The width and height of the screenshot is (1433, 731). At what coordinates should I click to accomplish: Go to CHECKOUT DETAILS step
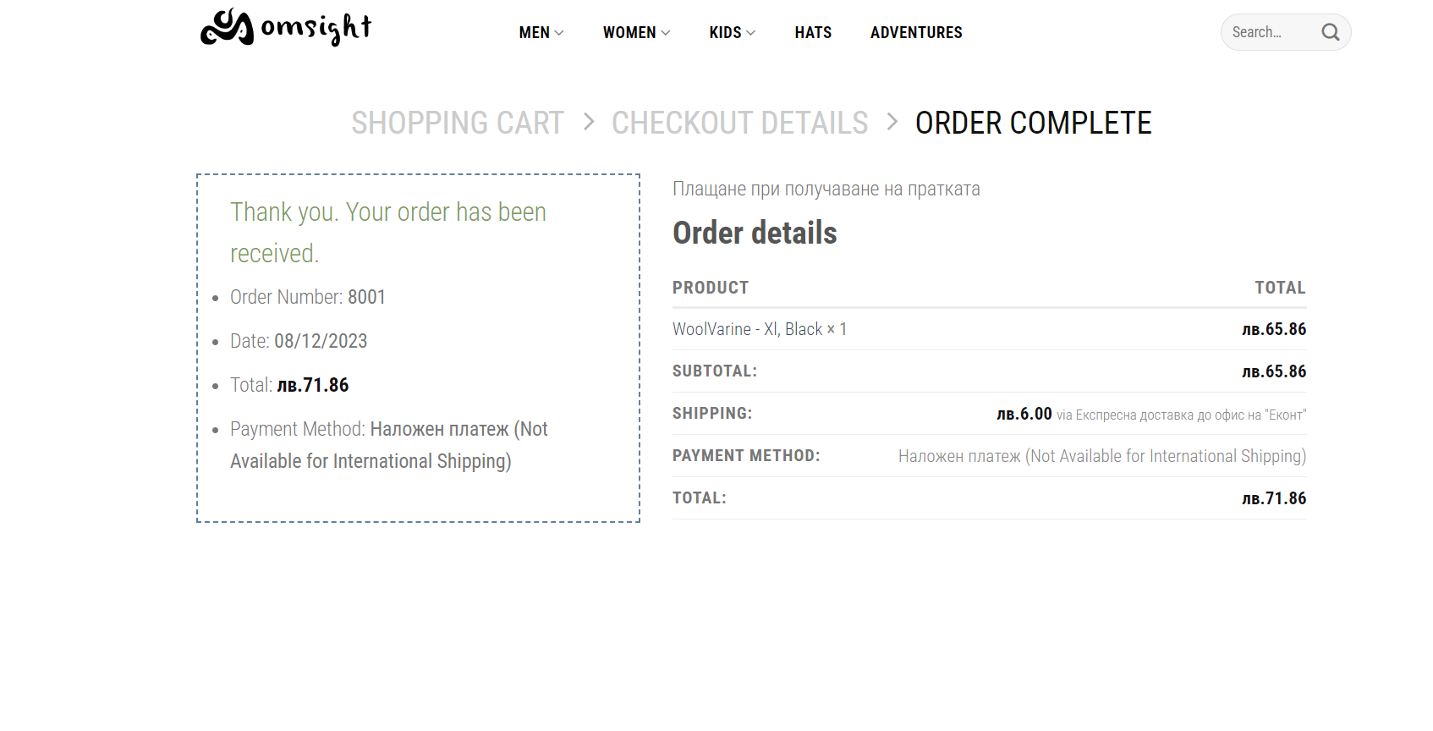(740, 123)
